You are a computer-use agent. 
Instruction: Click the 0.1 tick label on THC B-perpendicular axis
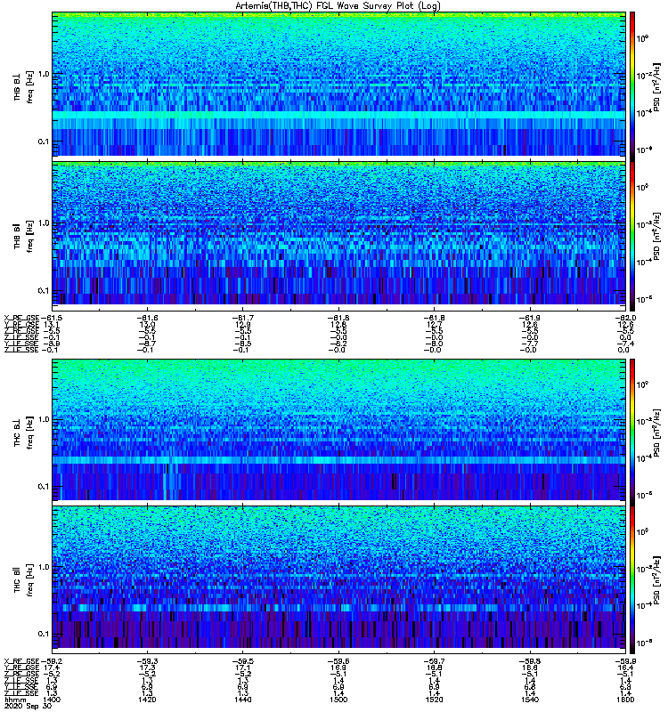(44, 487)
